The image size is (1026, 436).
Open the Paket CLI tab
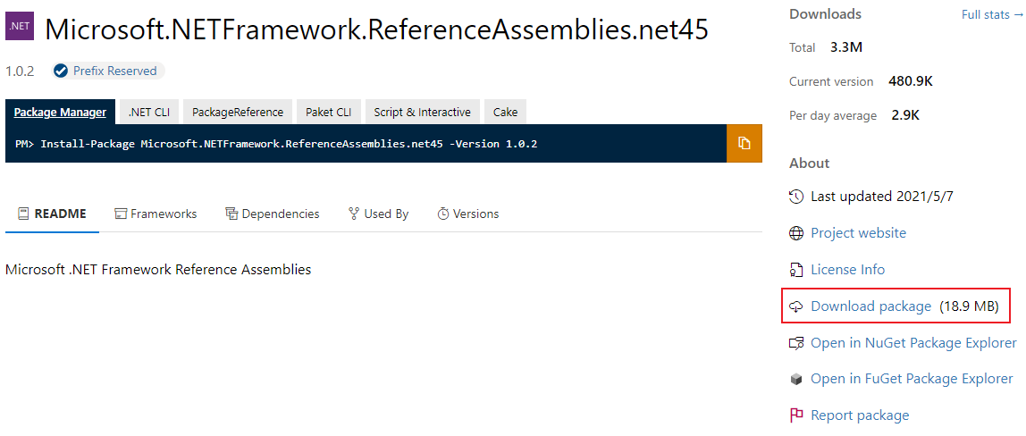pyautogui.click(x=328, y=113)
